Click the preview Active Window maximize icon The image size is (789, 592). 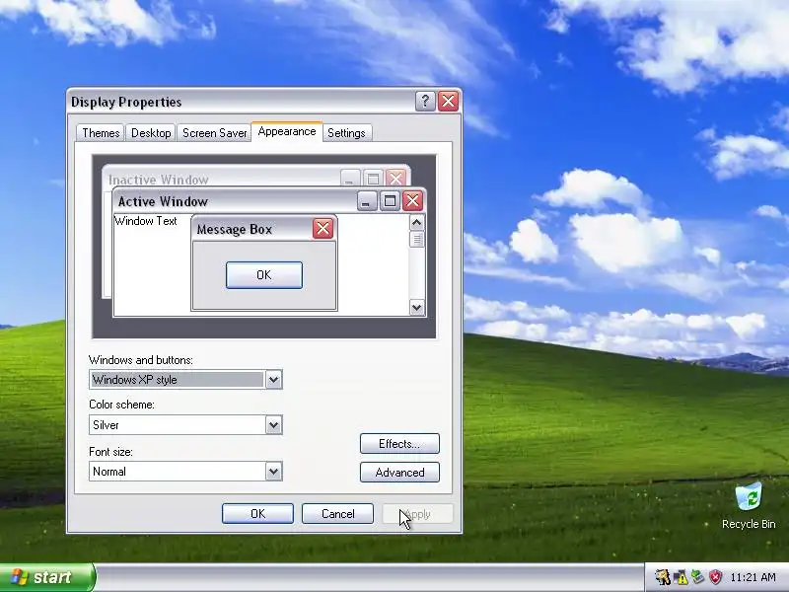[390, 201]
